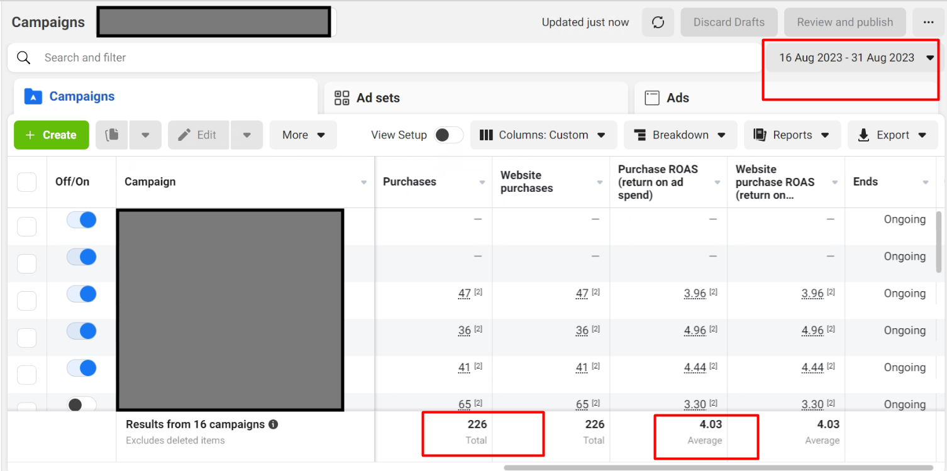Click the Search and filter field
This screenshot has height=471, width=947.
tap(384, 58)
